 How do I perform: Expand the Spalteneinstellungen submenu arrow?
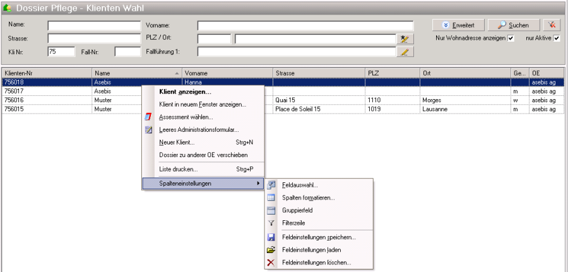point(258,184)
